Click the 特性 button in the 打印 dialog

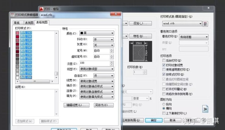[140, 36]
